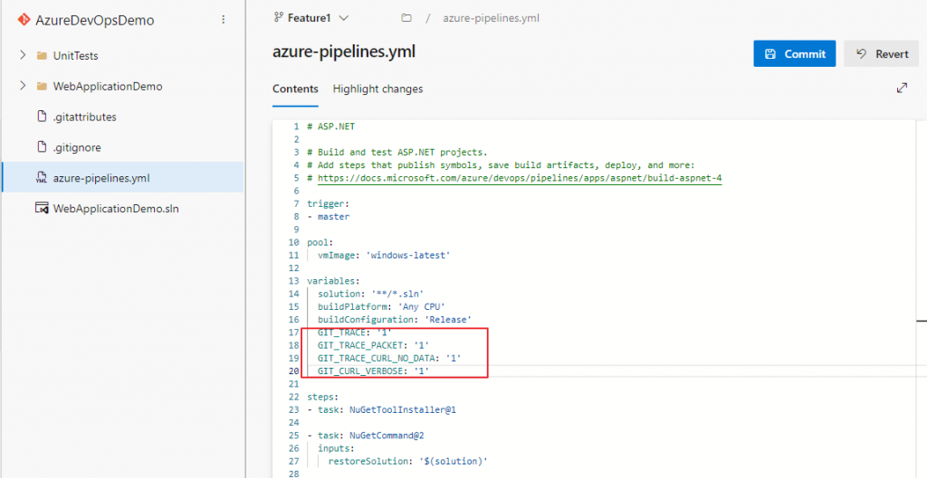Image resolution: width=927 pixels, height=478 pixels.
Task: Select the WebApplicationDemo folder icon
Action: (42, 87)
